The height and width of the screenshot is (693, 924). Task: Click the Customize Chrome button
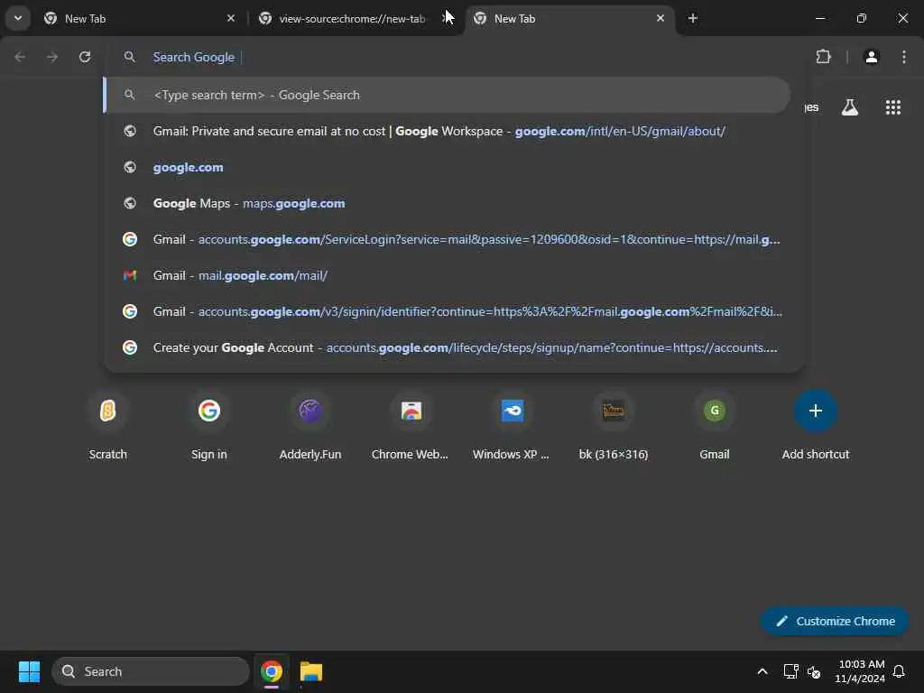(835, 621)
